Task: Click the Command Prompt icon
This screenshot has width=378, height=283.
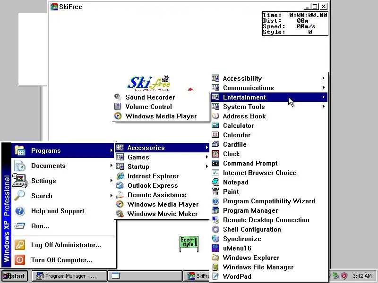Action: coord(215,163)
